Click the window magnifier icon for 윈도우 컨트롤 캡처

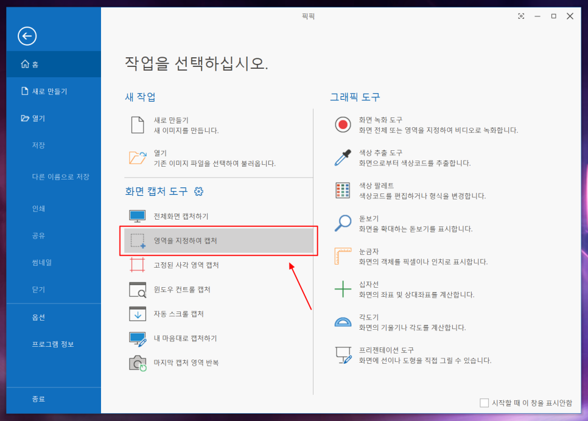[137, 290]
